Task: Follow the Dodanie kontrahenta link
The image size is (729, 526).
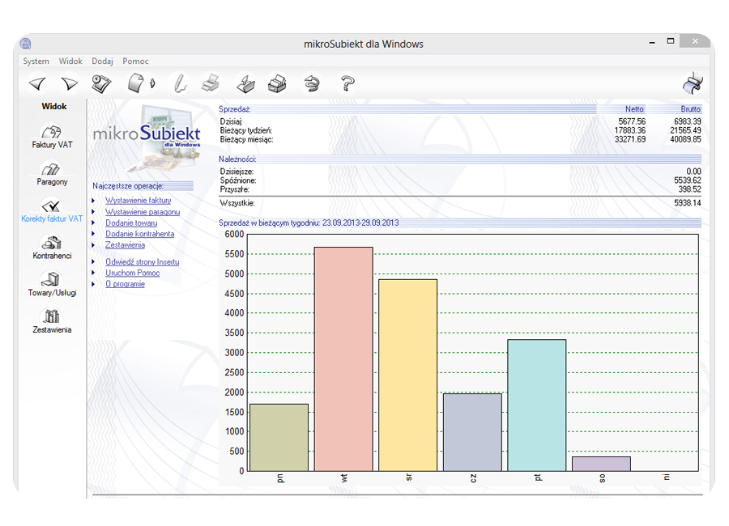Action: (139, 234)
